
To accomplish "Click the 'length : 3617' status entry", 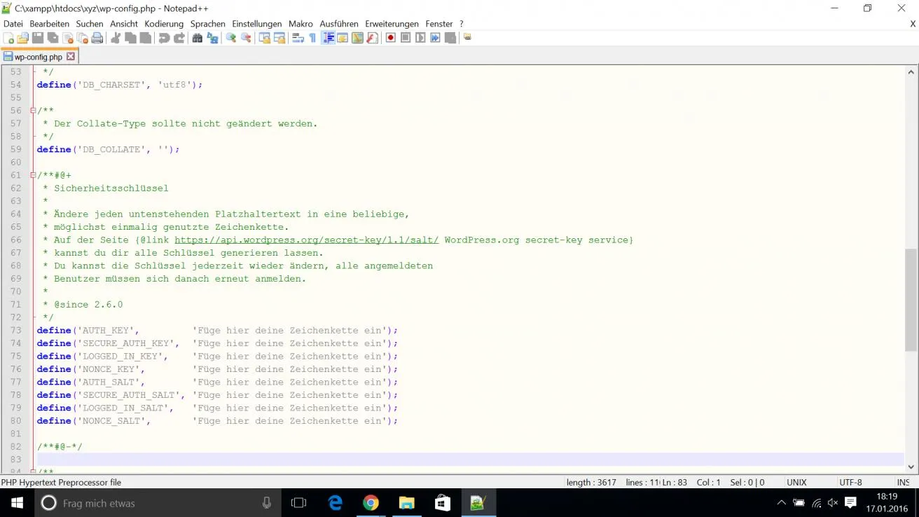I will pyautogui.click(x=590, y=482).
